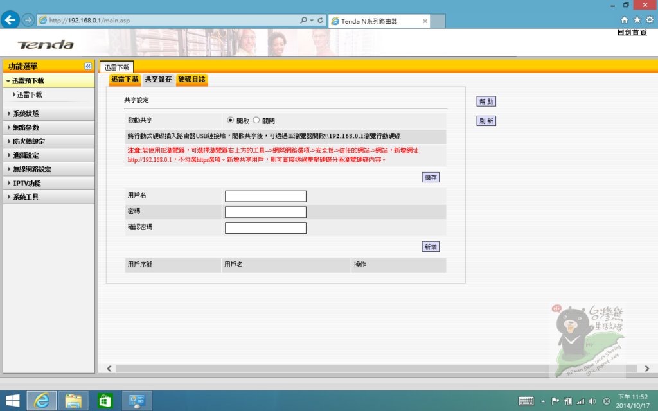Expand the 系統工具 menu section
Screen dimensions: 658x411
pos(49,197)
